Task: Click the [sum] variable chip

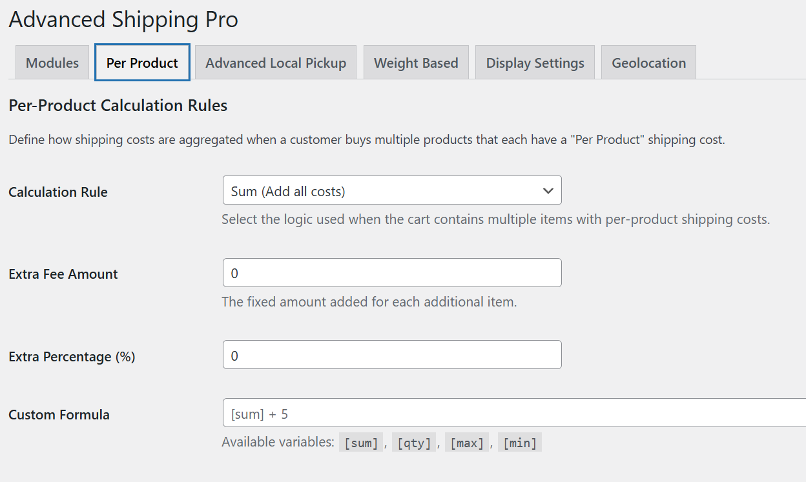Action: (361, 442)
